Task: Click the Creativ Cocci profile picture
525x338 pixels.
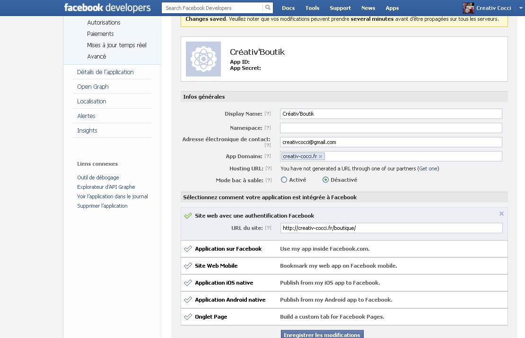Action: coord(468,8)
